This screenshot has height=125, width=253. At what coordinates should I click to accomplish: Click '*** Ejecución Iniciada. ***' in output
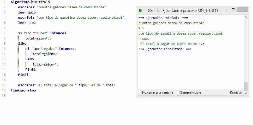pos(163,18)
